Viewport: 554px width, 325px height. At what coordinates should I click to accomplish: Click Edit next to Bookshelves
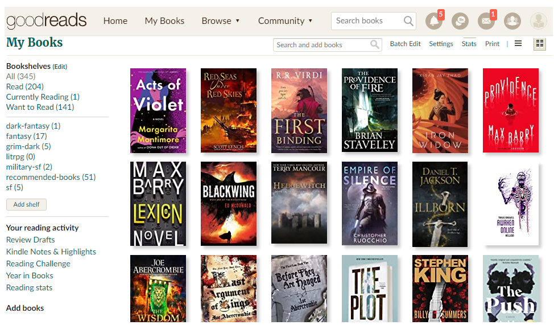pos(60,67)
